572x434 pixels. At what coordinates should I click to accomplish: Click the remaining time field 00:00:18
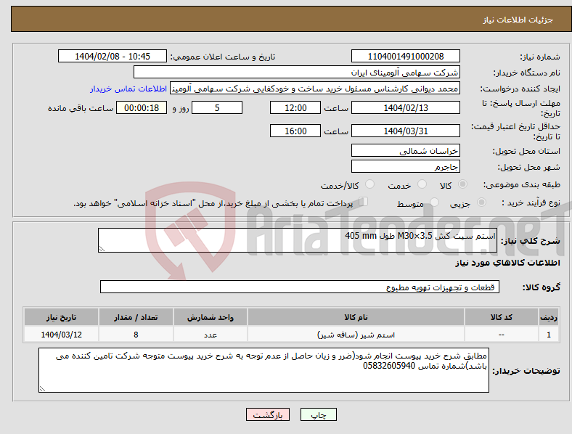point(142,107)
